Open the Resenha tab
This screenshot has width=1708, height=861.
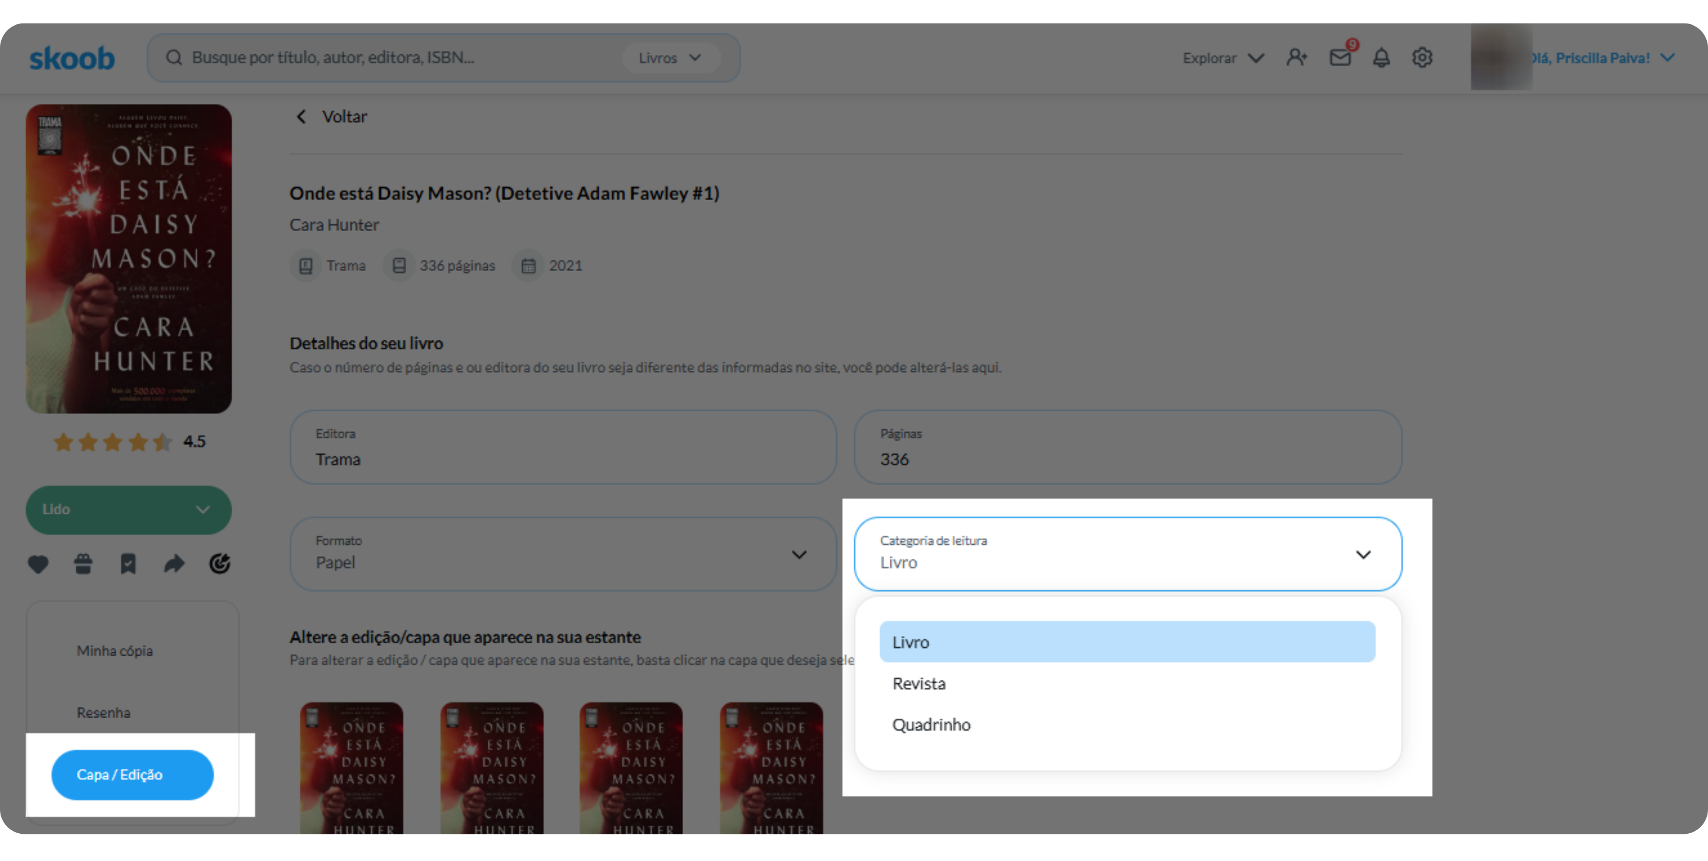tap(104, 713)
